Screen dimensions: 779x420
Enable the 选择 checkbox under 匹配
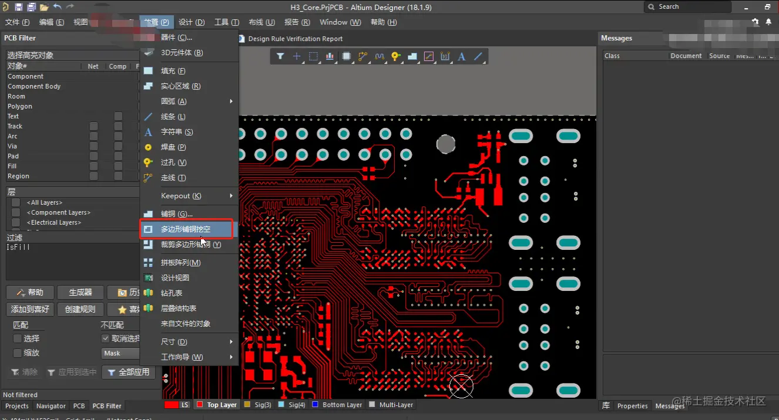pos(17,338)
